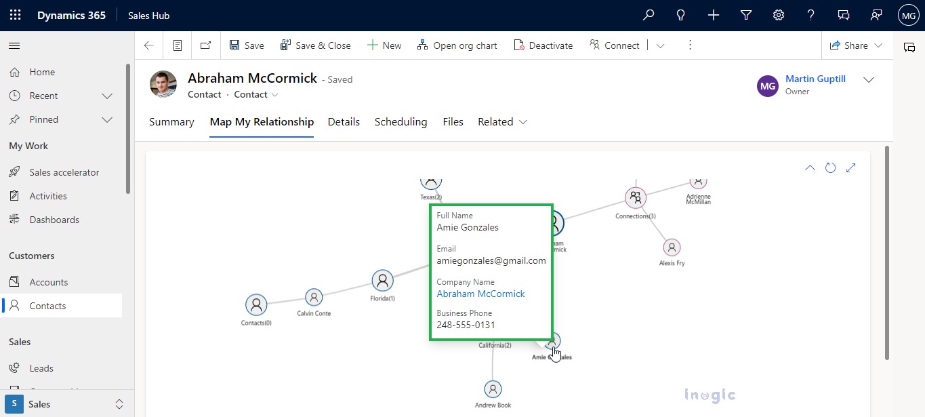This screenshot has height=417, width=925.
Task: Select the Amie Gonzales node on the map
Action: pos(552,342)
